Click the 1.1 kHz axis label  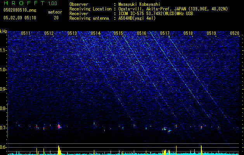pos(3,50)
